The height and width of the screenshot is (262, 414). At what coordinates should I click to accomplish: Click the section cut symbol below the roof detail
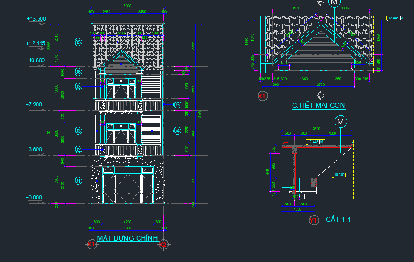click(320, 95)
